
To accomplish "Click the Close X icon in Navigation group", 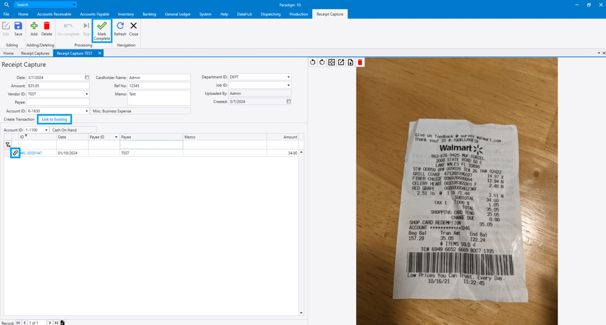I will pos(134,26).
